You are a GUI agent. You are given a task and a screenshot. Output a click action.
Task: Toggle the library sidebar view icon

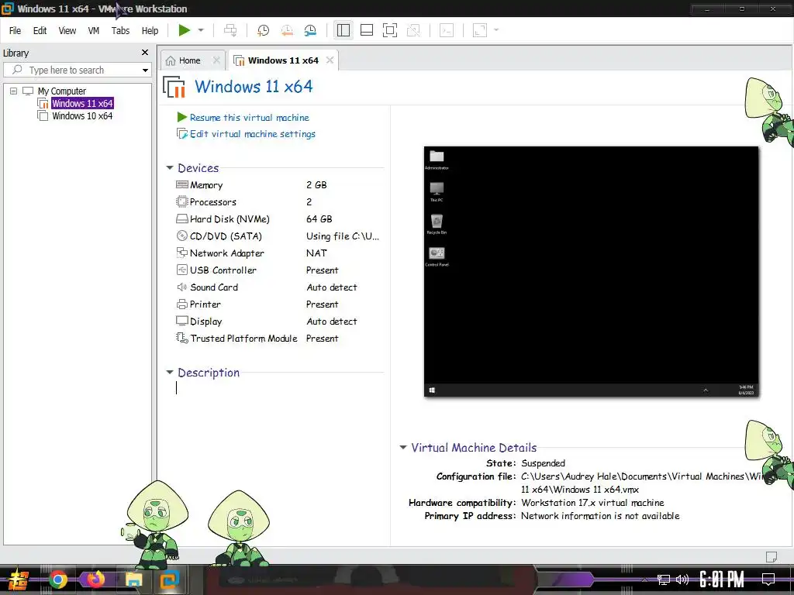tap(343, 30)
